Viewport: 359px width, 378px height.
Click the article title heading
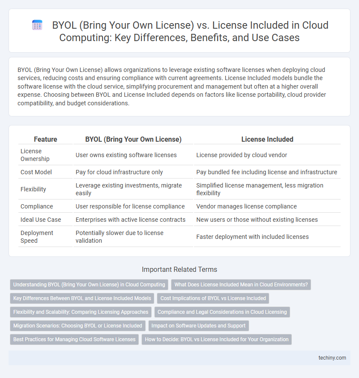coord(190,31)
